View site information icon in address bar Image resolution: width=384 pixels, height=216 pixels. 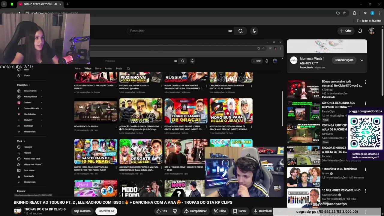click(x=27, y=13)
